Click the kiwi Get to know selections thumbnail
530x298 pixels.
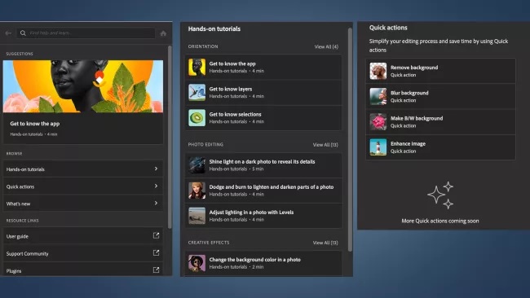pyautogui.click(x=197, y=118)
